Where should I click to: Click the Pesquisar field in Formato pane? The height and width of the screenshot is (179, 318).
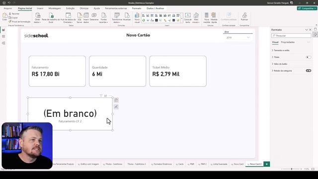pyautogui.click(x=291, y=36)
